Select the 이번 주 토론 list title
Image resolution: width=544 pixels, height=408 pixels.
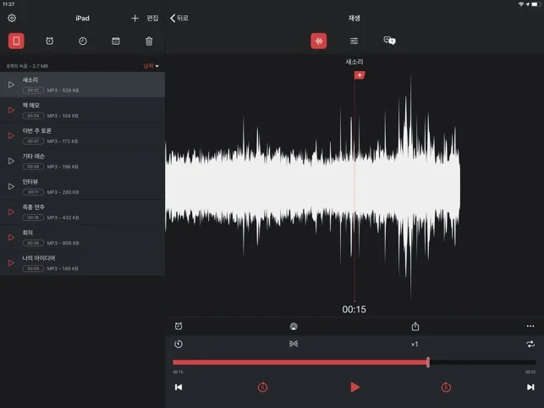click(x=36, y=130)
